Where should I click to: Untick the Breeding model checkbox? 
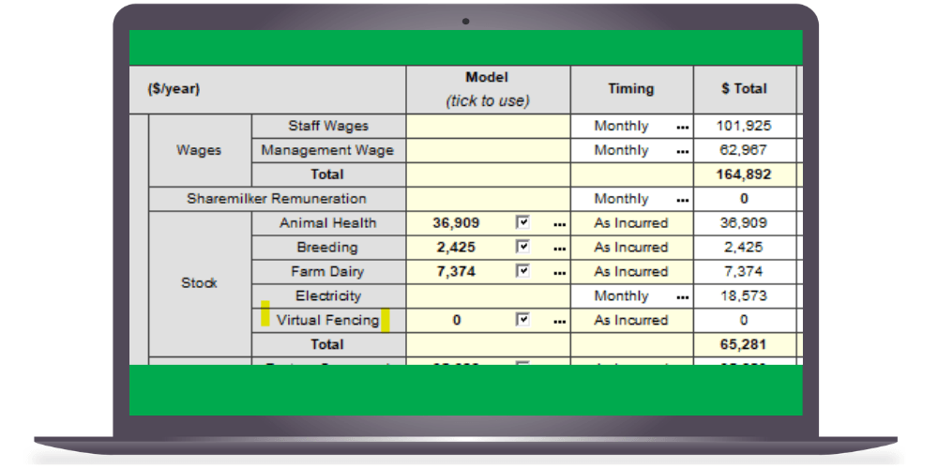point(523,248)
